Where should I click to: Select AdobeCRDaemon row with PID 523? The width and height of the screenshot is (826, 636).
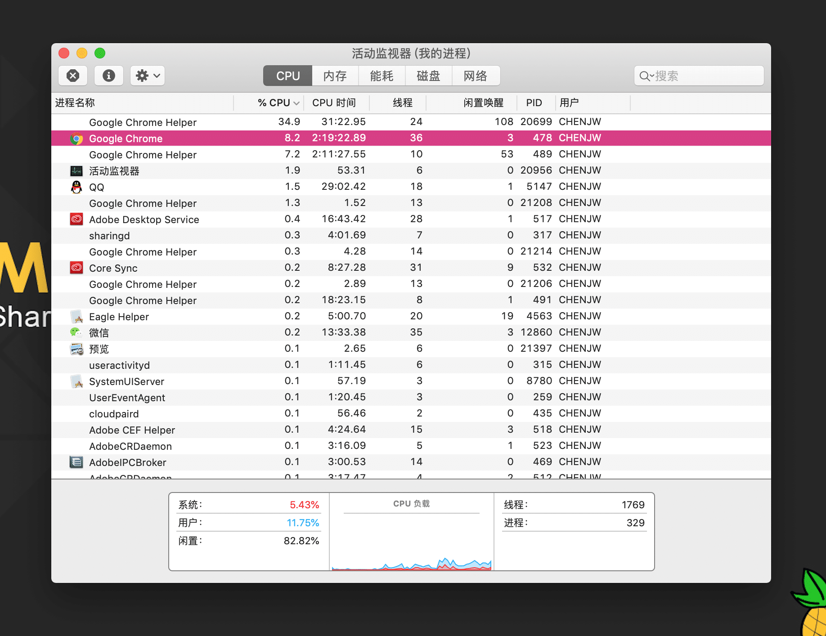pos(411,446)
